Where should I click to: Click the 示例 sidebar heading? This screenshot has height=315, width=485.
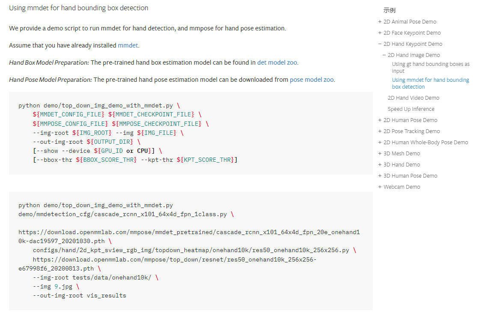389,11
